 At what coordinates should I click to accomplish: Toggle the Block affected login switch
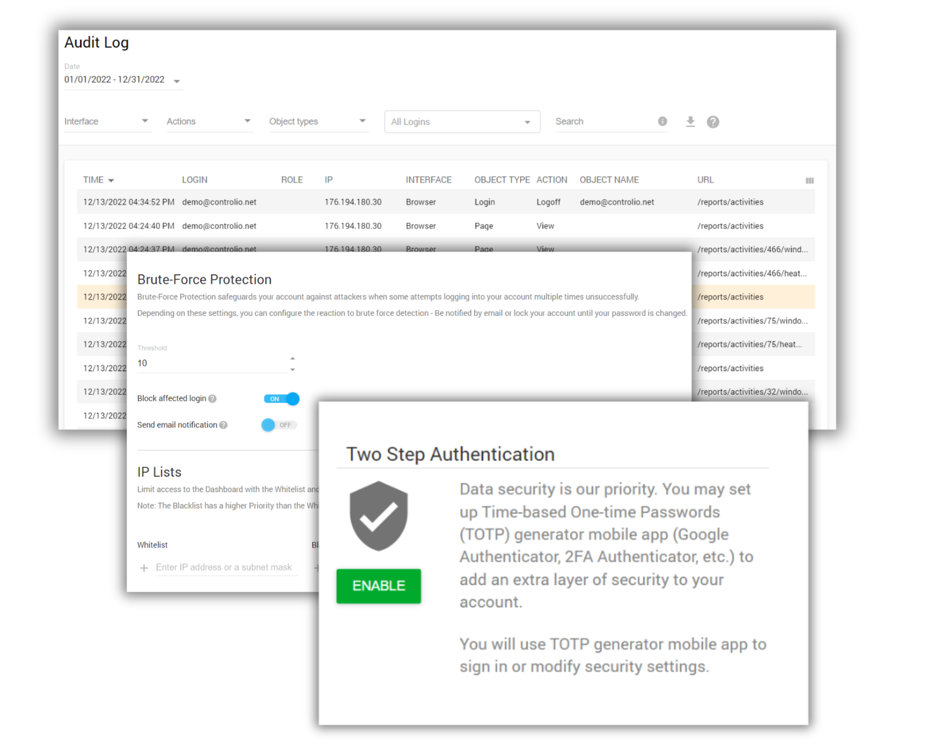click(x=282, y=399)
